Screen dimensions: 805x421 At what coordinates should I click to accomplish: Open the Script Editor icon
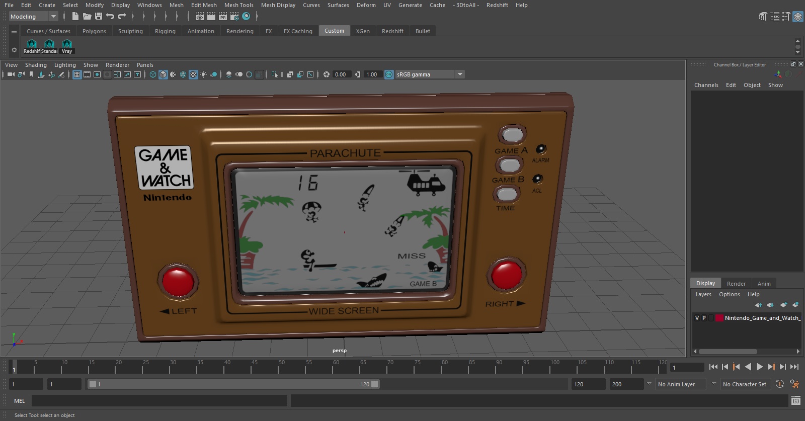[x=795, y=401]
